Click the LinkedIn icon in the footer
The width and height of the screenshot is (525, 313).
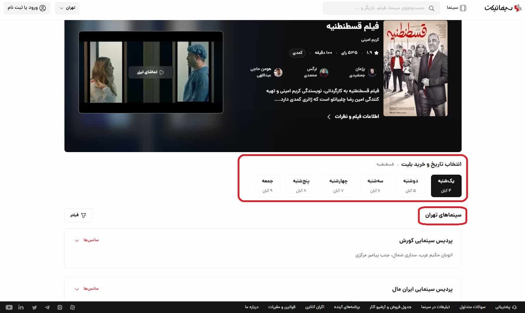[21, 307]
